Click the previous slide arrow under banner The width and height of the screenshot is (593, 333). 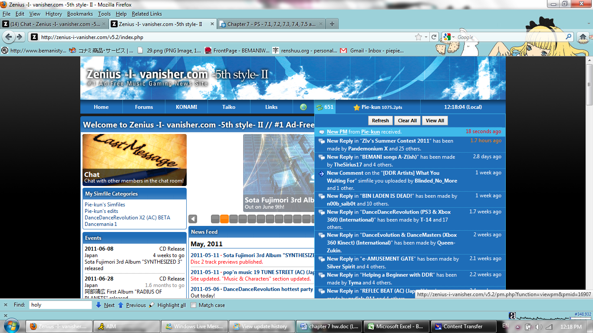coord(193,219)
